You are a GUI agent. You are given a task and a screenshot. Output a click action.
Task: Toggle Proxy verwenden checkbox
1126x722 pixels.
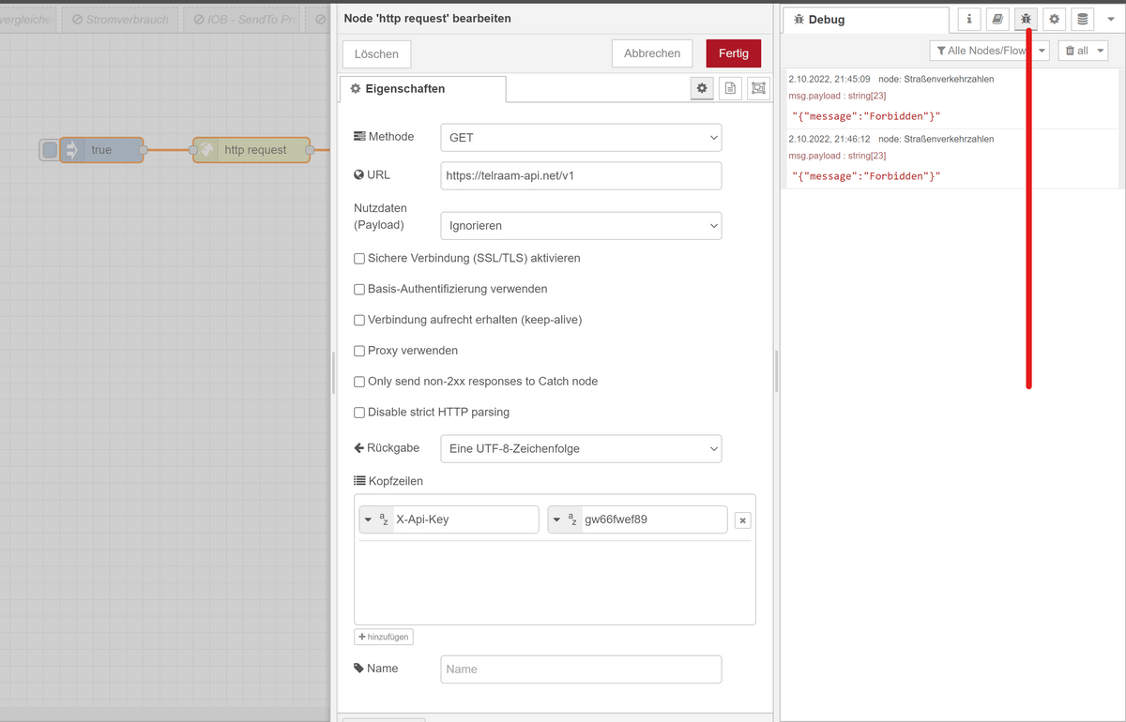tap(359, 351)
